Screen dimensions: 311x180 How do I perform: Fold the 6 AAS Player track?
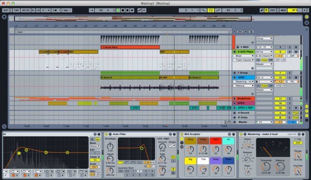235,52
